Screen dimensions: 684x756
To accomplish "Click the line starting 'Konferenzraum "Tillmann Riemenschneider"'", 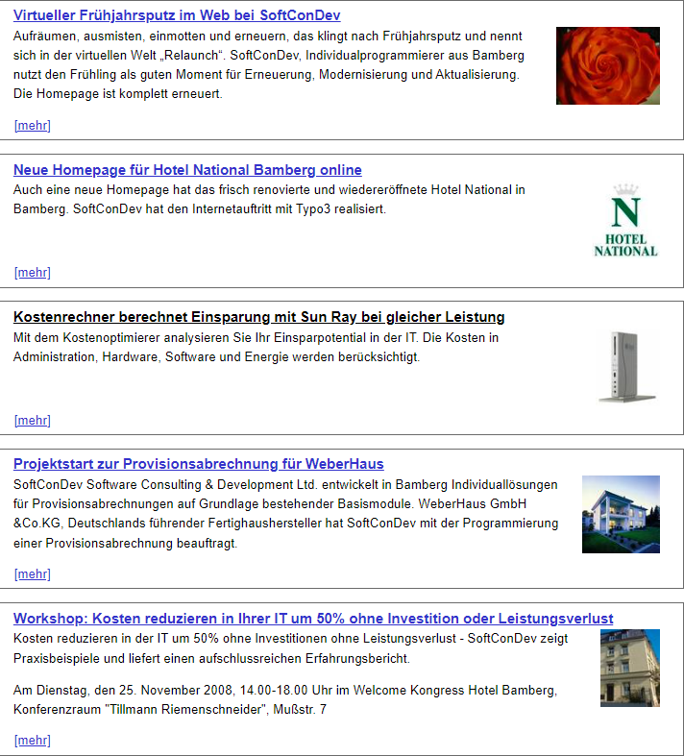I will [x=170, y=710].
